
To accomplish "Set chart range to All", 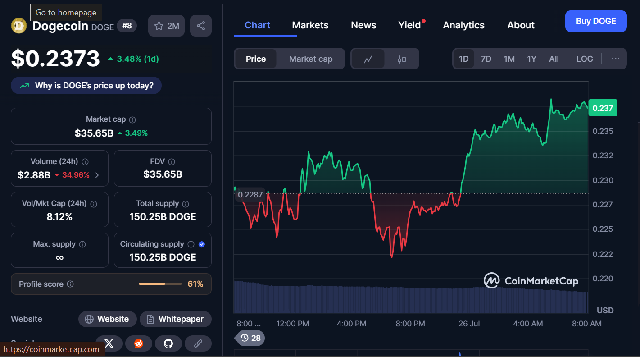I will 554,59.
